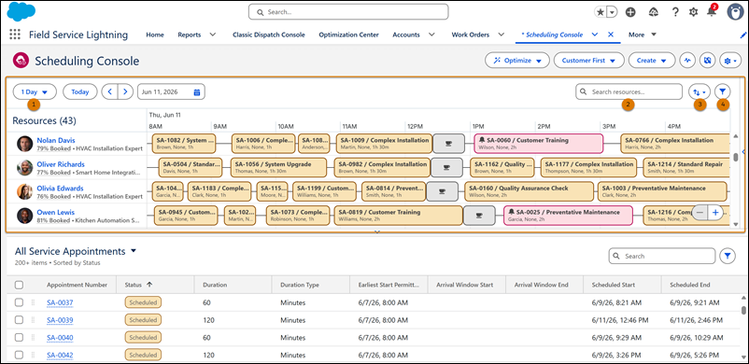Click into the global Search field

click(348, 12)
